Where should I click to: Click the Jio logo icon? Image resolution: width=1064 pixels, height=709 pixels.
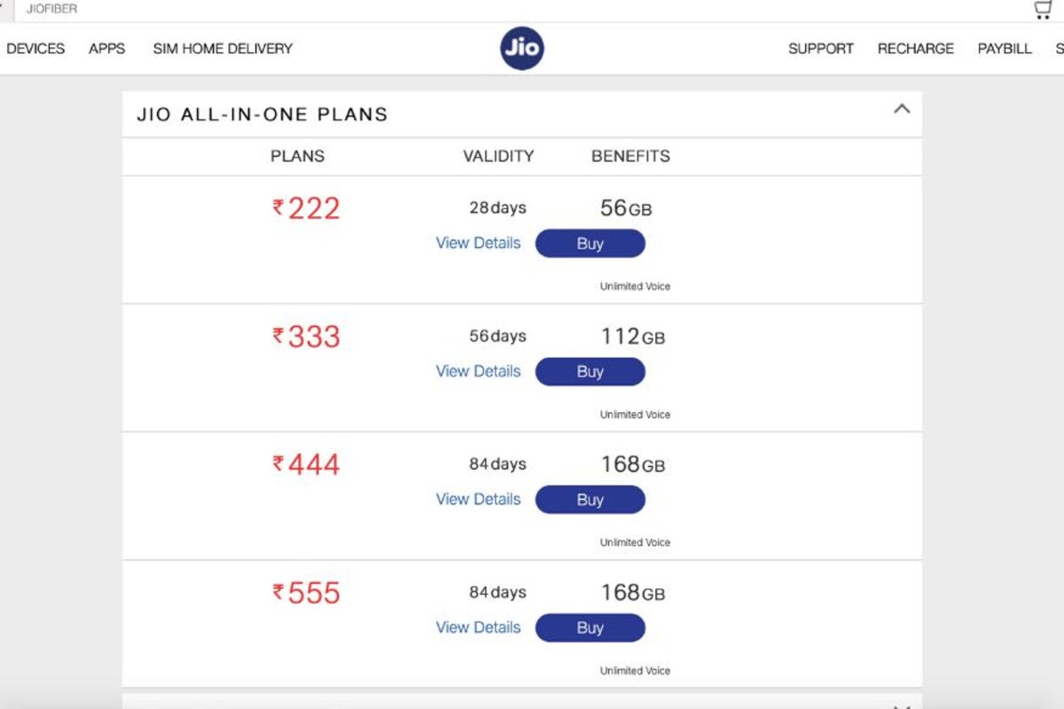tap(521, 48)
